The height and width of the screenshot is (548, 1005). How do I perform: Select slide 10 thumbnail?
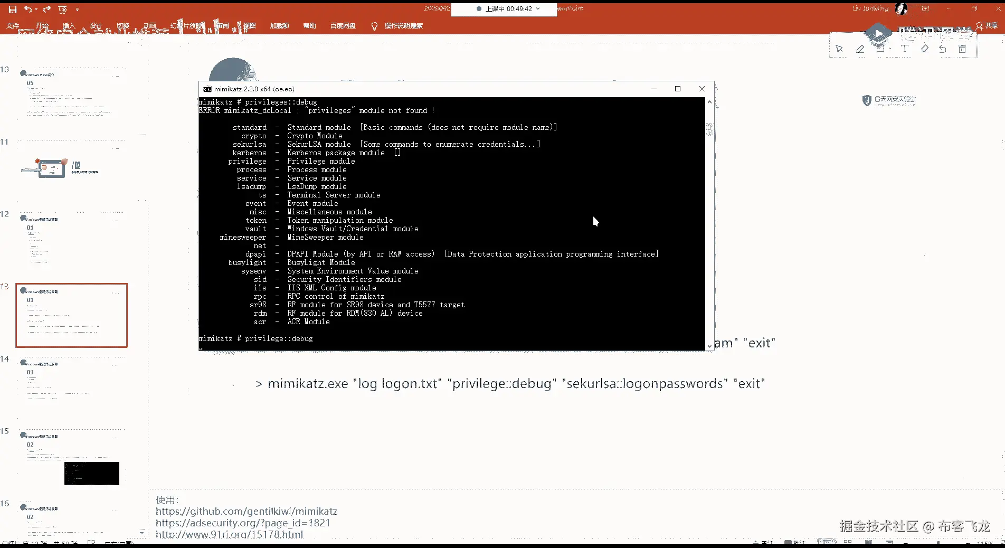(x=72, y=99)
